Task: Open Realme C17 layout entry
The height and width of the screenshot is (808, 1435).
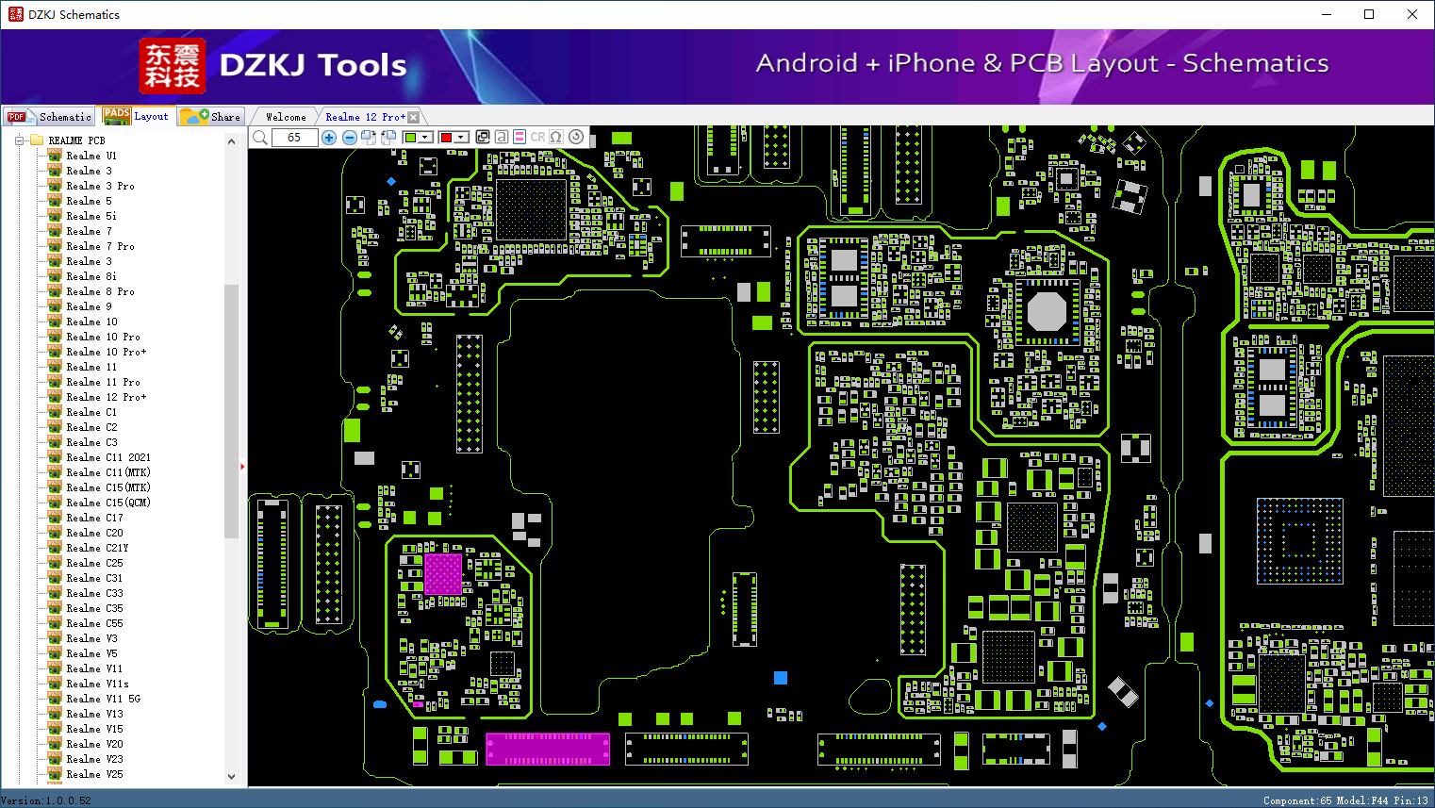Action: point(94,518)
